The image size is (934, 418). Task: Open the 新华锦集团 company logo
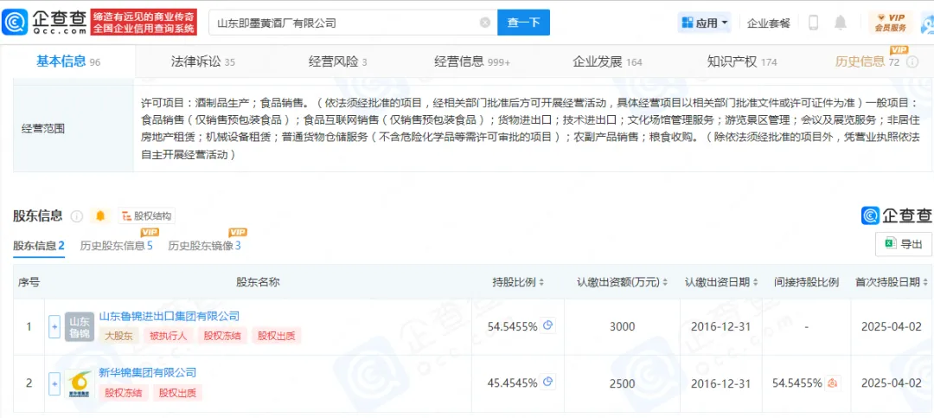(x=80, y=383)
